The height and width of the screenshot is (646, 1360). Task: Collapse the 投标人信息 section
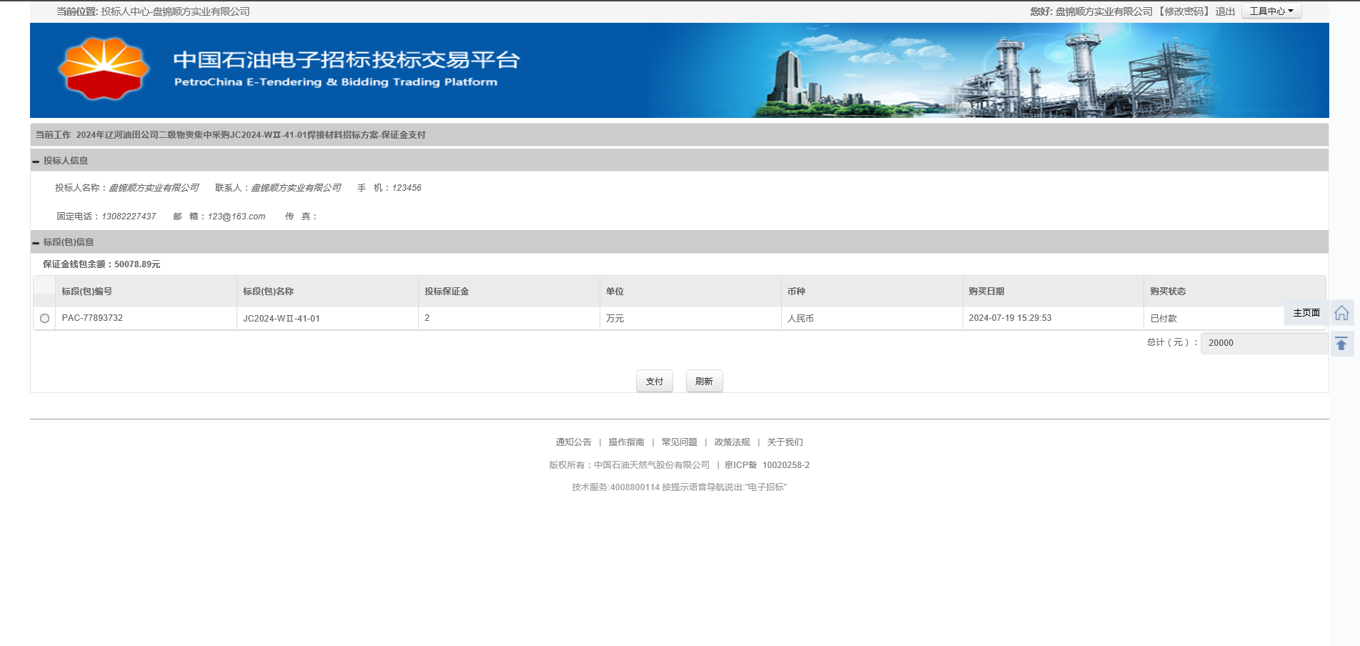(36, 161)
